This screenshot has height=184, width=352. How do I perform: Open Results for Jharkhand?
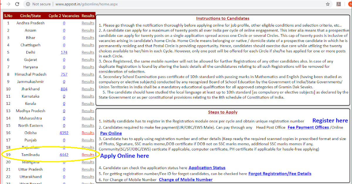pos(88,89)
